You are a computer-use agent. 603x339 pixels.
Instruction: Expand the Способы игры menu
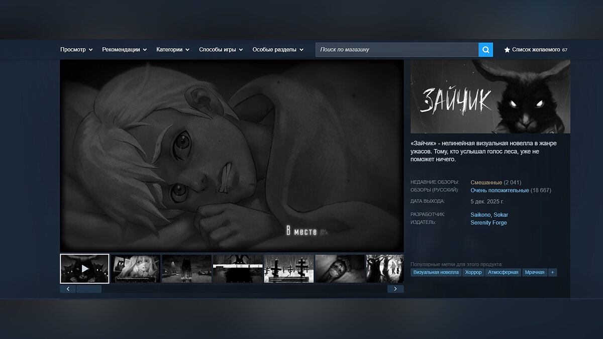[x=221, y=50]
